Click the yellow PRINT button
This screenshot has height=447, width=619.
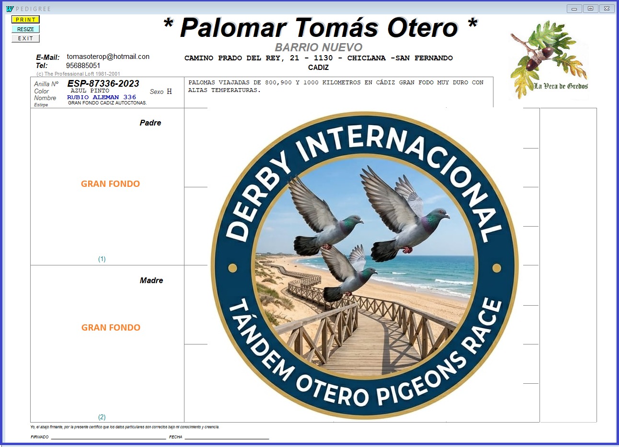coord(25,20)
